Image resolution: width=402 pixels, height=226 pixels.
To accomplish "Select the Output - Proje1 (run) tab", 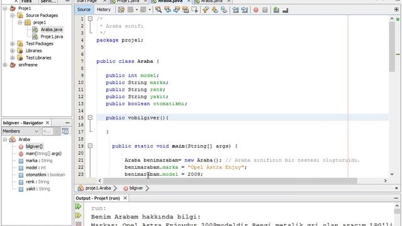I will tap(98, 198).
